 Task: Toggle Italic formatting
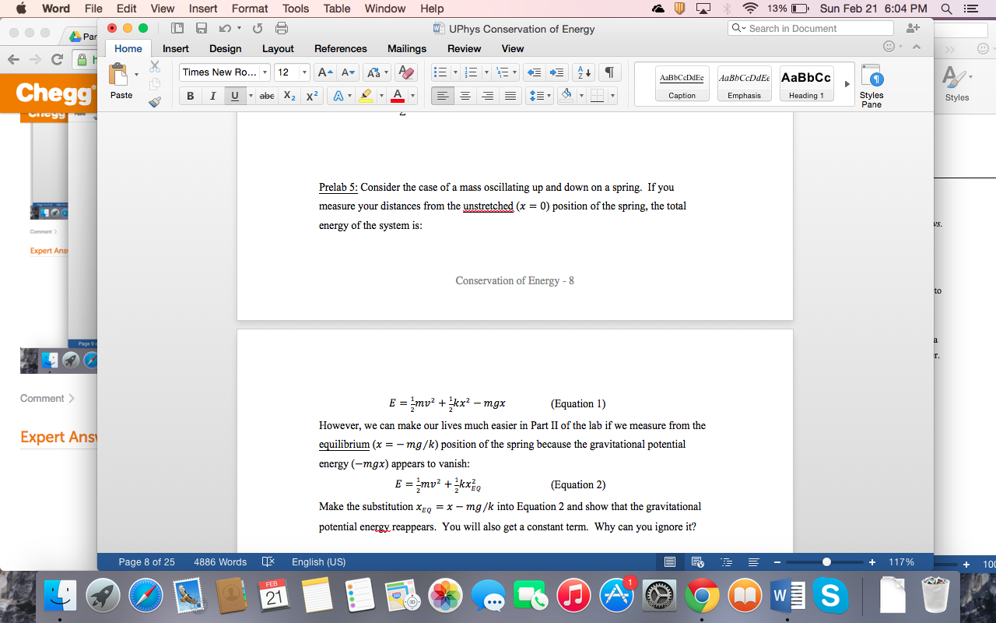pyautogui.click(x=212, y=96)
